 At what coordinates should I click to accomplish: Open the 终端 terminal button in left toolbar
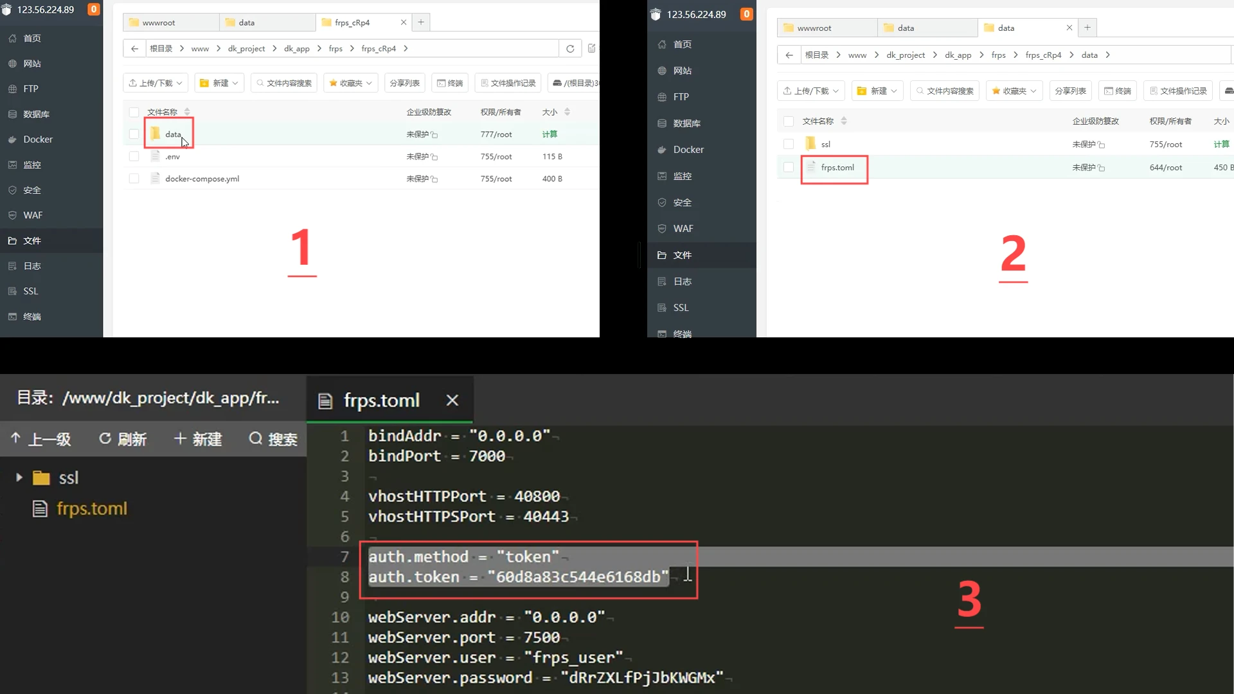[450, 83]
